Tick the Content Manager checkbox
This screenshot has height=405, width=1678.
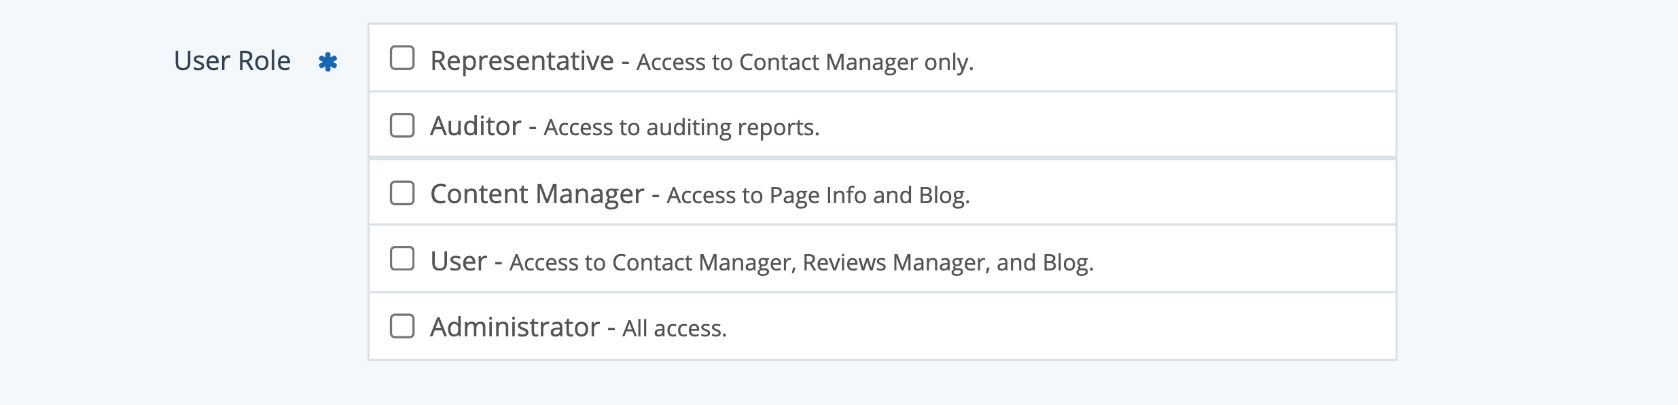(x=402, y=193)
